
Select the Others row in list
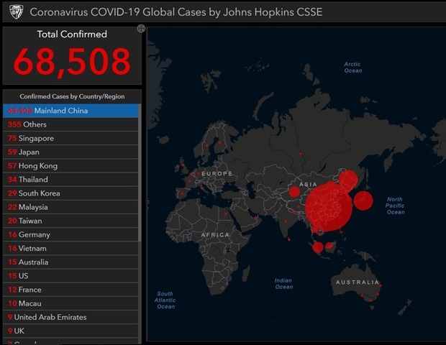[x=70, y=124]
